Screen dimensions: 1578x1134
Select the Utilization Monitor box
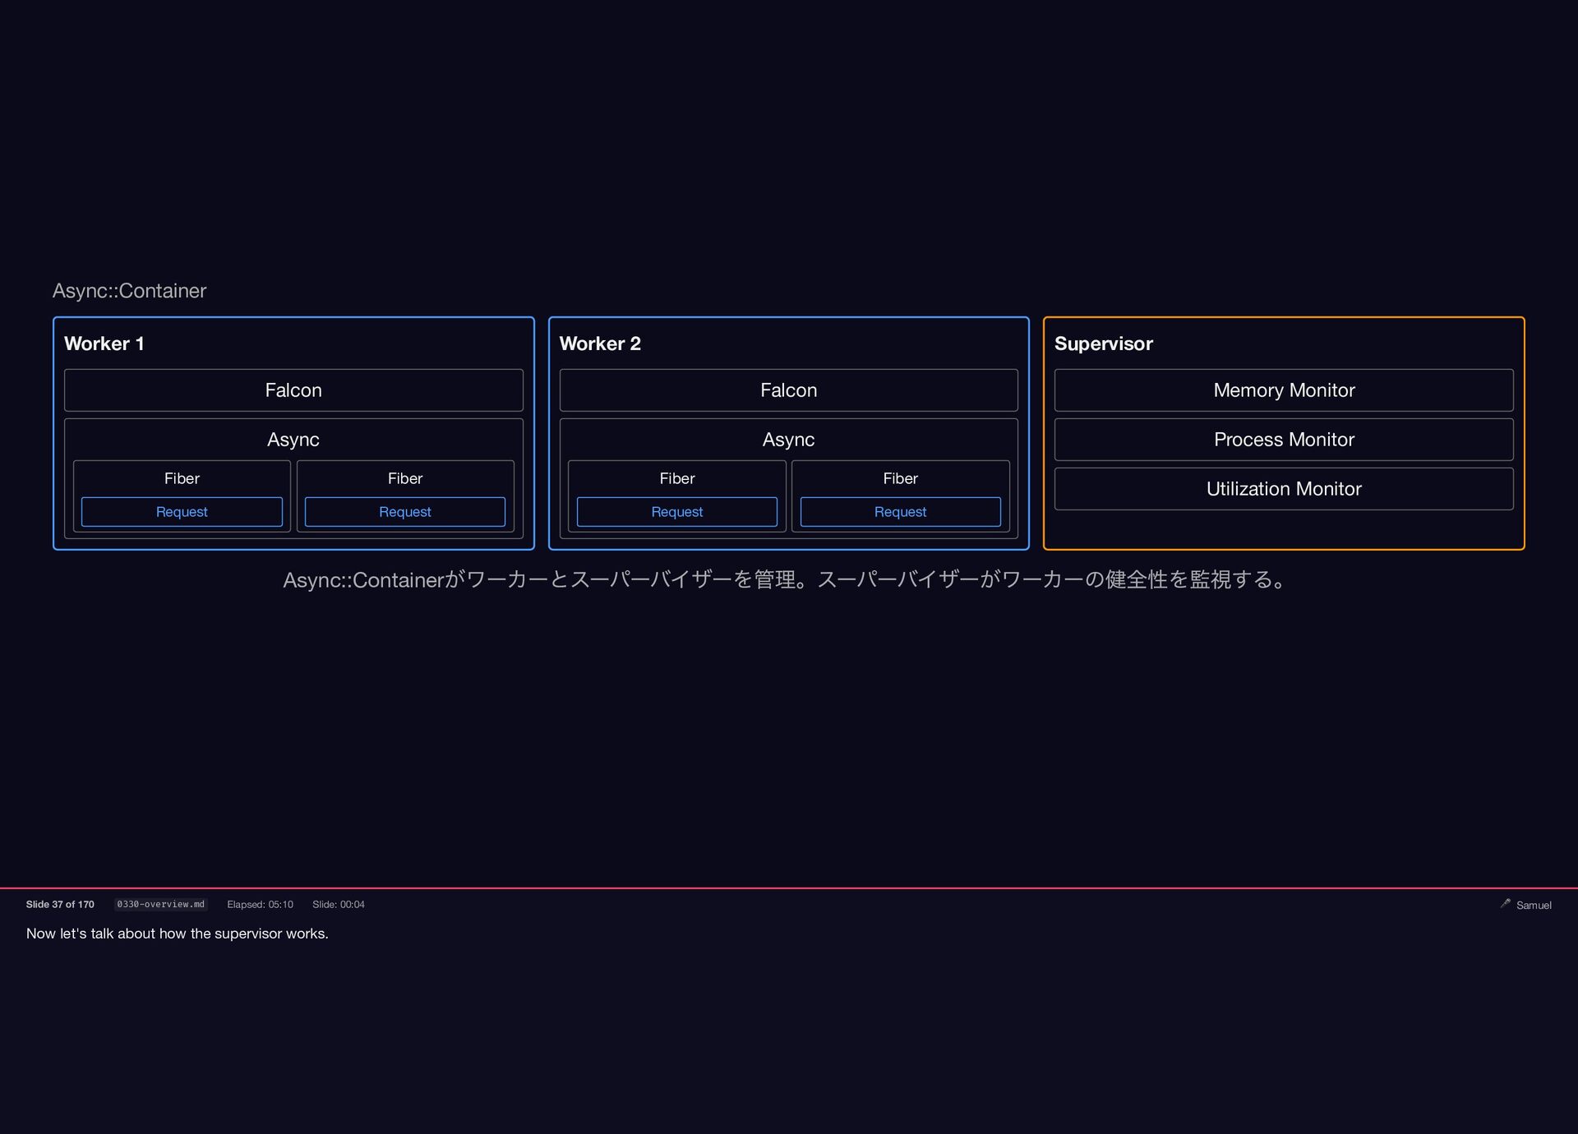point(1283,489)
